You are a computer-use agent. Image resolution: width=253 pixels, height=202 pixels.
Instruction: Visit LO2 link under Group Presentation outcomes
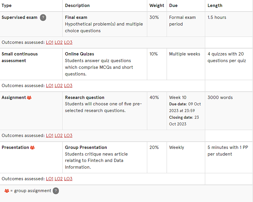pyautogui.click(x=59, y=179)
